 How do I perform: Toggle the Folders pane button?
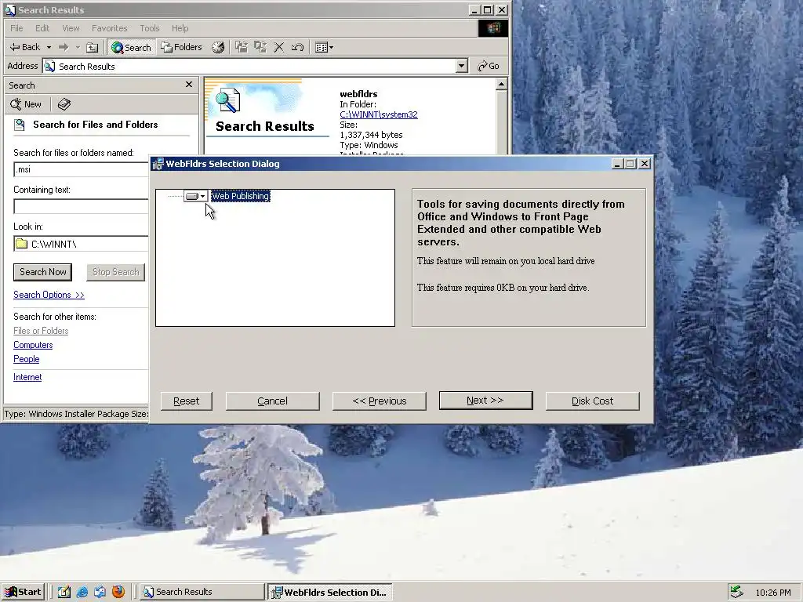tap(182, 47)
